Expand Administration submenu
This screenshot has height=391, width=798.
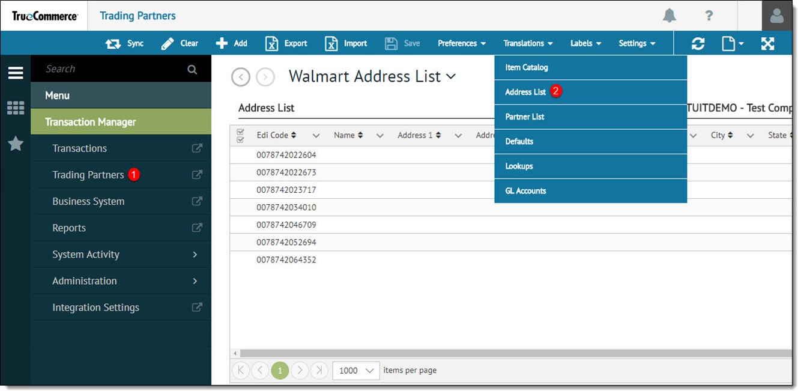121,280
